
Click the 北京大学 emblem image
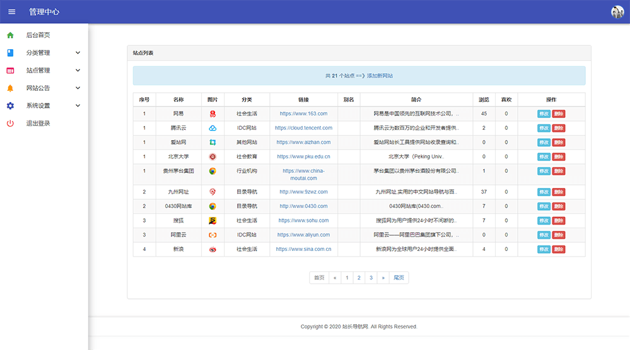click(213, 157)
